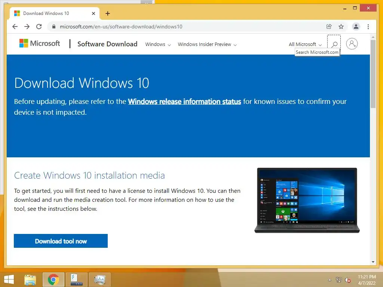Screen dimensions: 383x287
Task: Bookmark this page with the star icon
Action: pyautogui.click(x=341, y=27)
